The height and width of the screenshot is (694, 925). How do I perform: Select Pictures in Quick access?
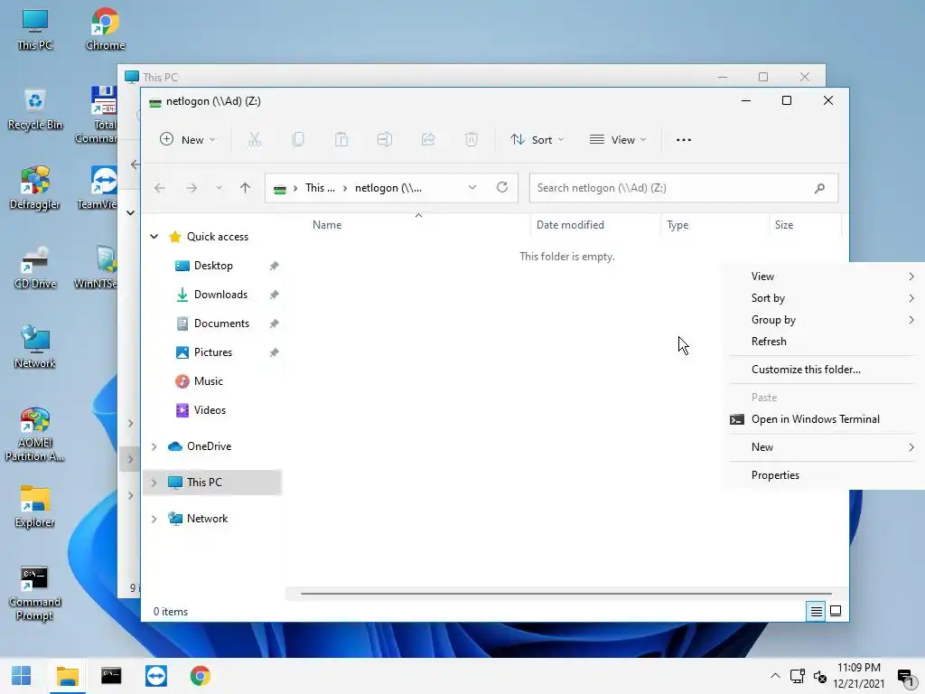(213, 352)
